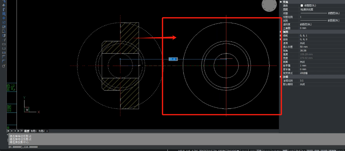This screenshot has width=345, height=151.
Task: Select the Array tool with the grid icon
Action: tap(4, 14)
